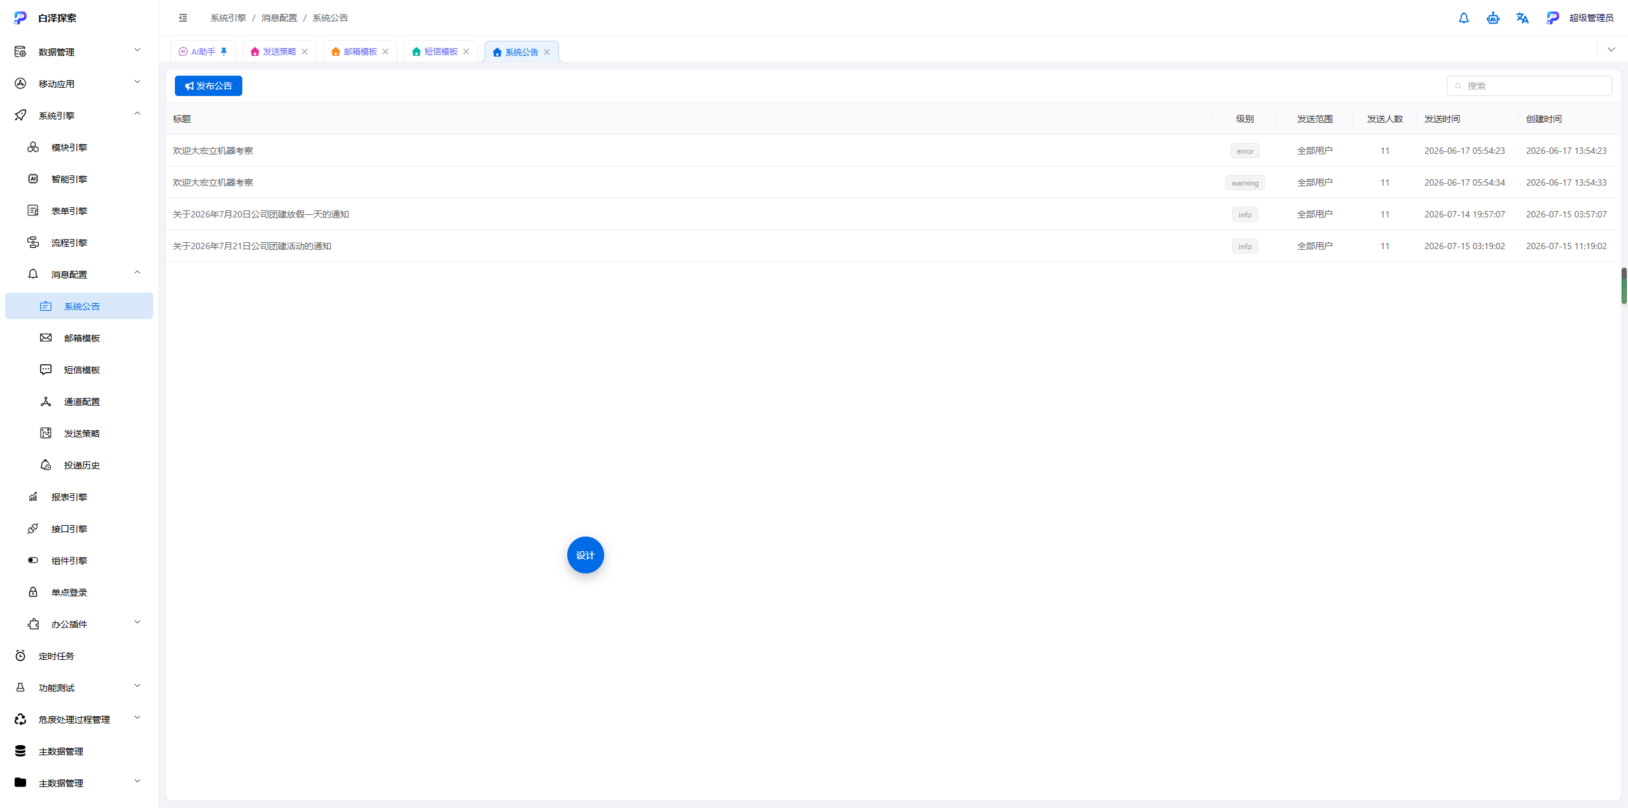Collapse the 消息配置 submenu chevron
1628x808 pixels.
click(137, 273)
